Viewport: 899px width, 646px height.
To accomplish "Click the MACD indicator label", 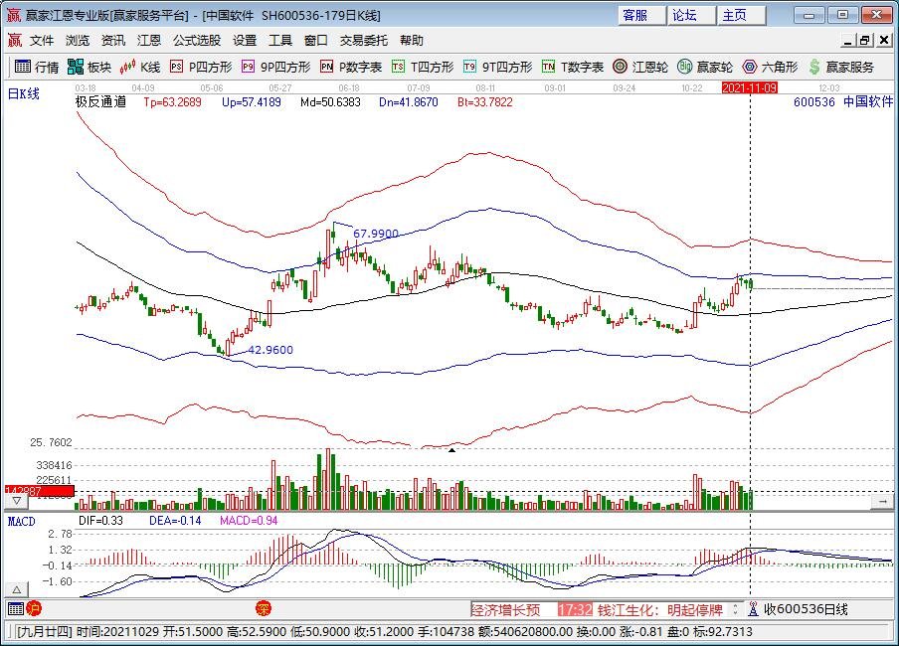I will click(x=23, y=521).
